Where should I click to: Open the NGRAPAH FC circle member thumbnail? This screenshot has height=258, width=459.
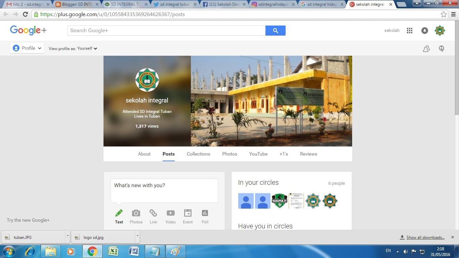point(279,201)
